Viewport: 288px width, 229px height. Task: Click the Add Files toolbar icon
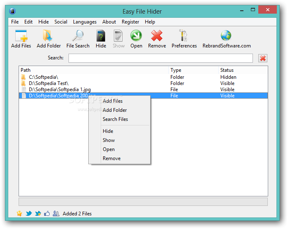21,36
